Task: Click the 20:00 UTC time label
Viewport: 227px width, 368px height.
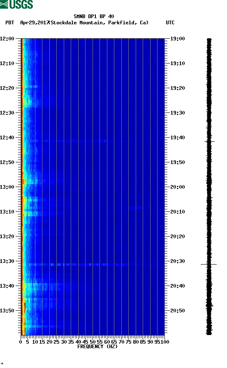Action: [178, 187]
